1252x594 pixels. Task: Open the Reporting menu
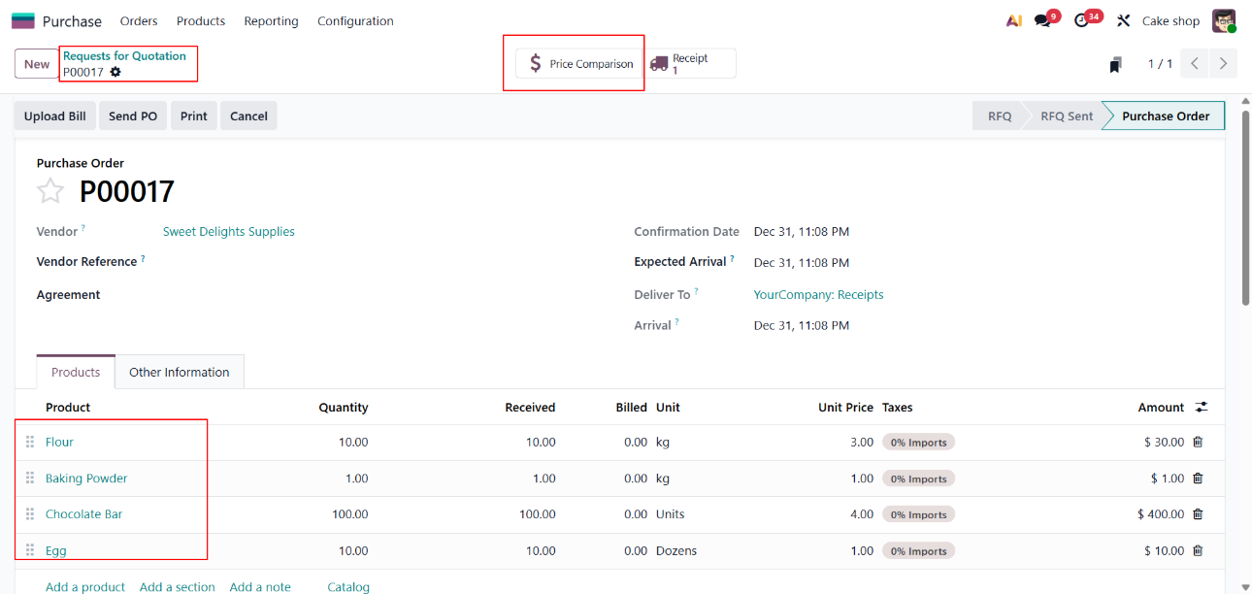(x=271, y=21)
